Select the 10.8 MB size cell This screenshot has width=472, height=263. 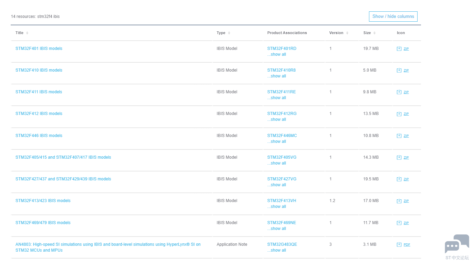tap(371, 136)
